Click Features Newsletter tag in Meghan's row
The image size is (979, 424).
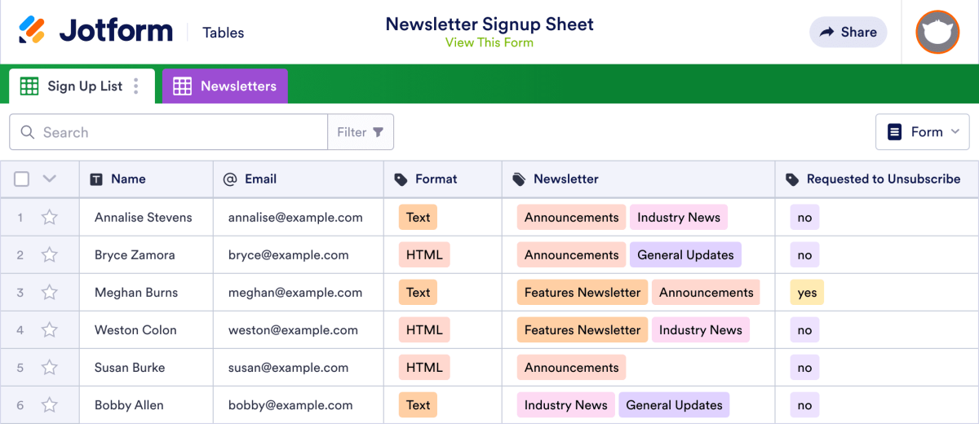click(x=583, y=292)
